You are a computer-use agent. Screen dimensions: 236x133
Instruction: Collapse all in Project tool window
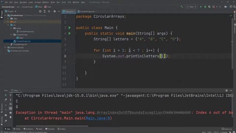[49, 11]
